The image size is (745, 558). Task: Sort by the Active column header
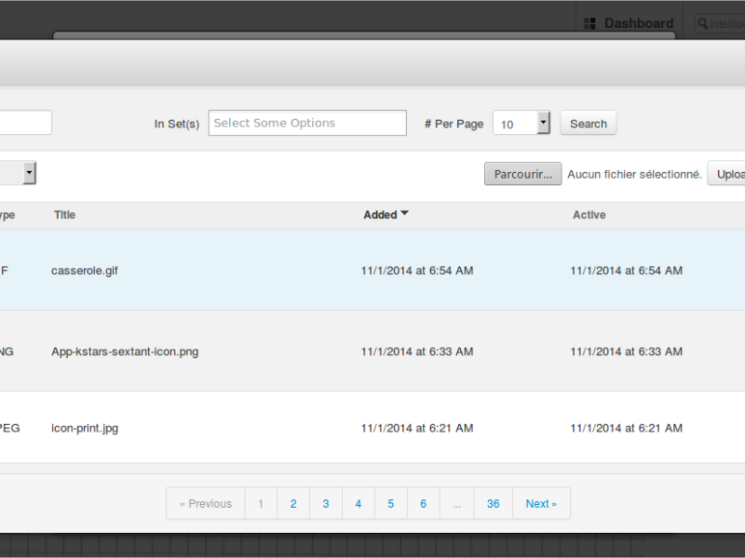(589, 215)
